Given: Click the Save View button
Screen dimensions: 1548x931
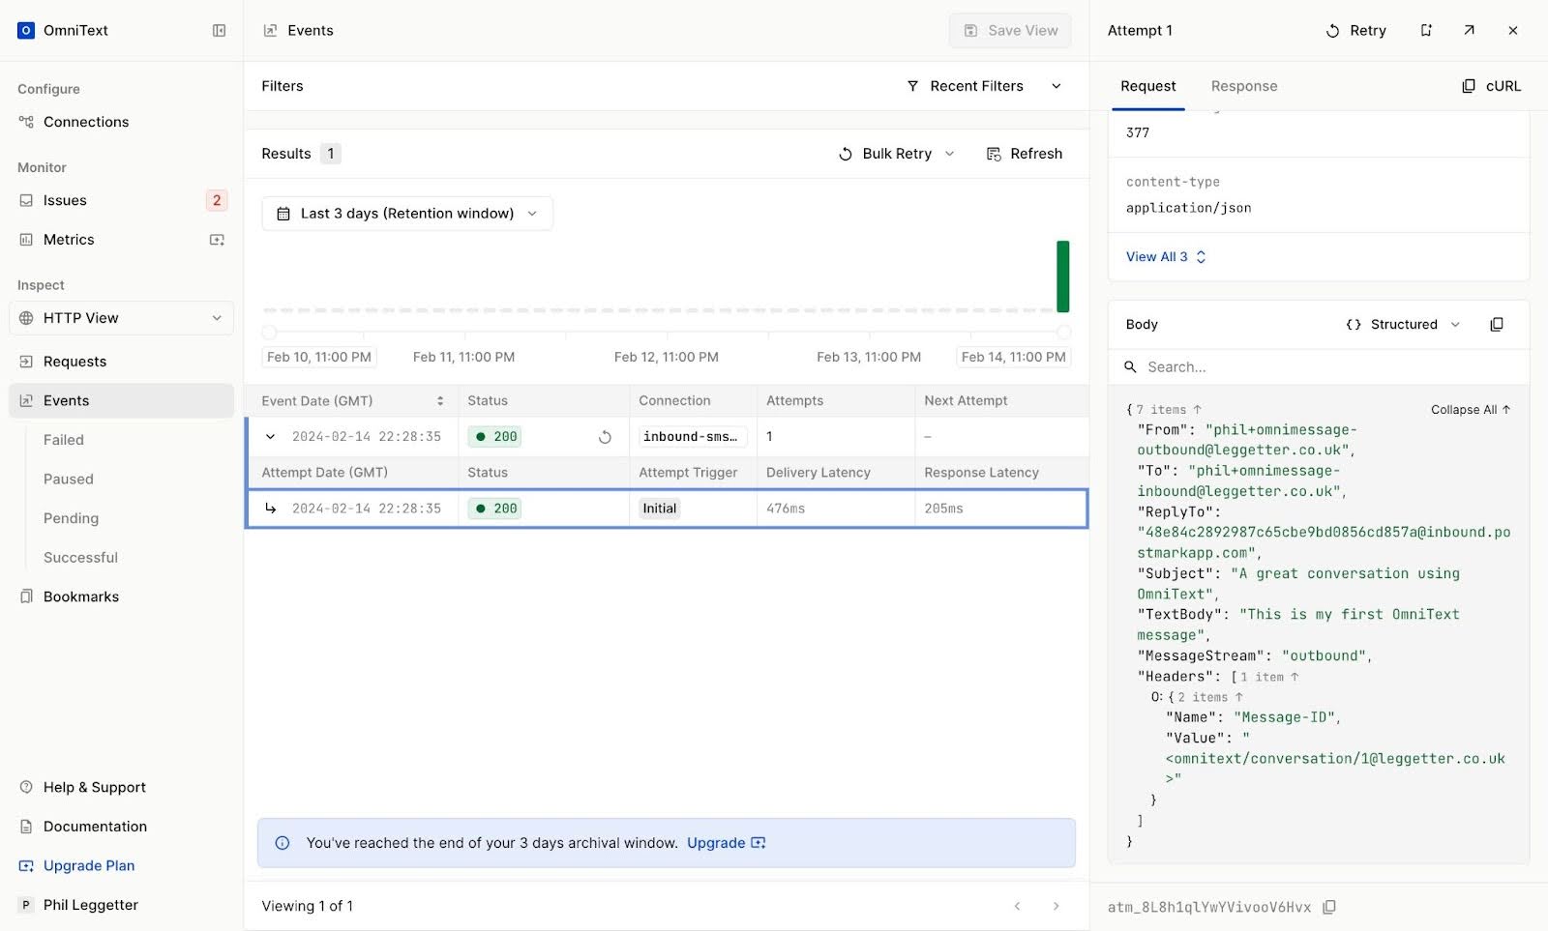Looking at the screenshot, I should tap(1010, 31).
